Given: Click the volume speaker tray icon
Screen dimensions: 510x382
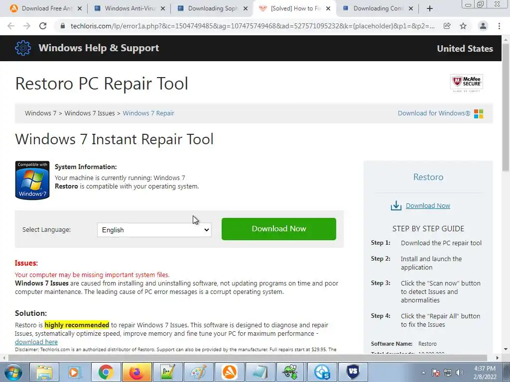Looking at the screenshot, I should pos(460,373).
